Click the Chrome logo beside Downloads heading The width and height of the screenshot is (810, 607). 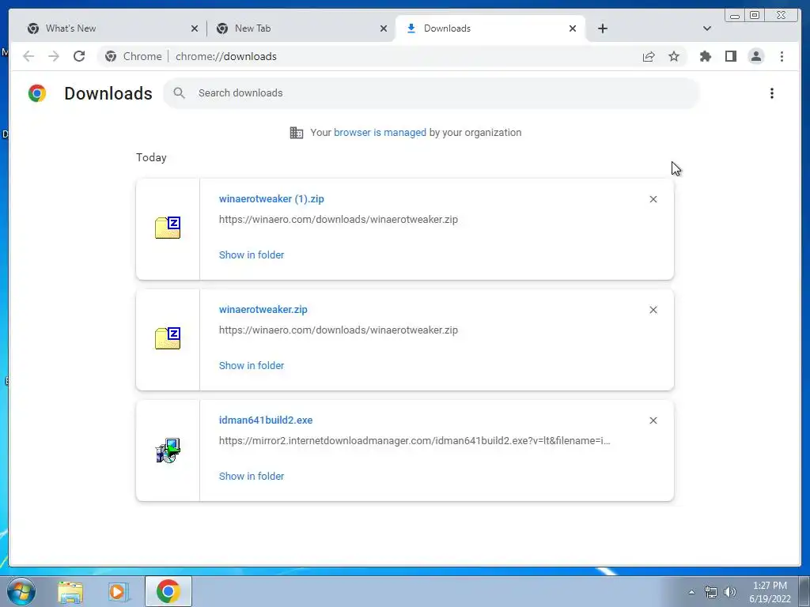coord(37,93)
